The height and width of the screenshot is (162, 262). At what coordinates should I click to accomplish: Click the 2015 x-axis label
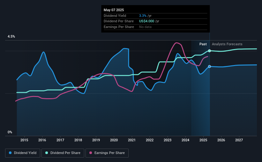pos(24,140)
